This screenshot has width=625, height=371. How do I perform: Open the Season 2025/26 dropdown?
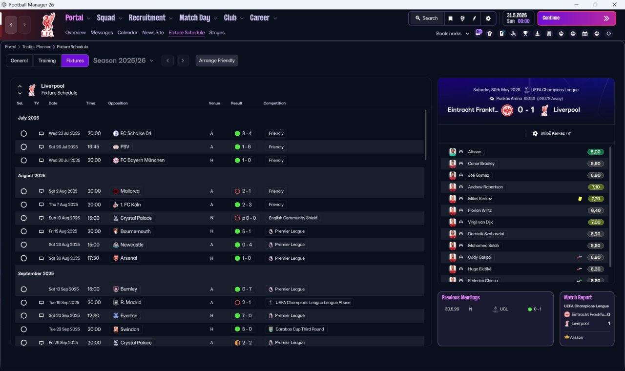tap(124, 61)
